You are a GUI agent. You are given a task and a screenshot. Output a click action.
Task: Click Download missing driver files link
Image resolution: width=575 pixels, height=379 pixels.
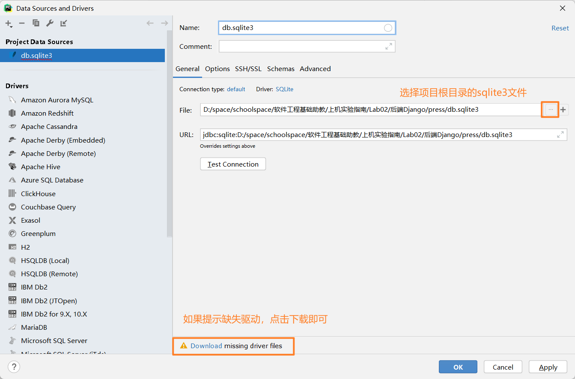click(206, 346)
